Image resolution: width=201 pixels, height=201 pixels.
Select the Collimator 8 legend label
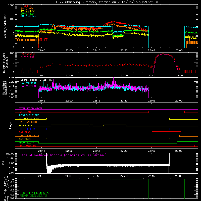(x=28, y=83)
